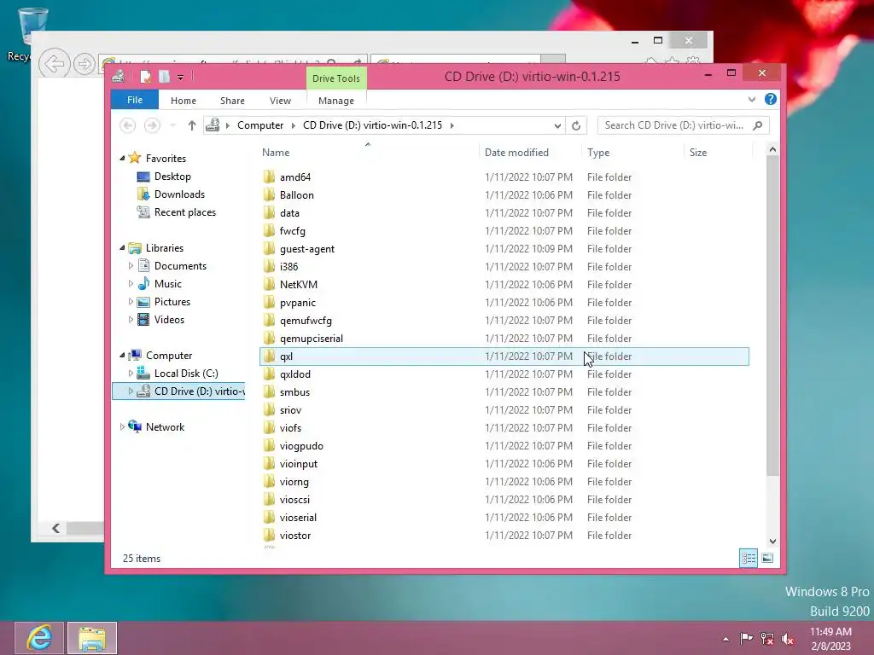Expand the ribbon with the chevron

pyautogui.click(x=752, y=100)
